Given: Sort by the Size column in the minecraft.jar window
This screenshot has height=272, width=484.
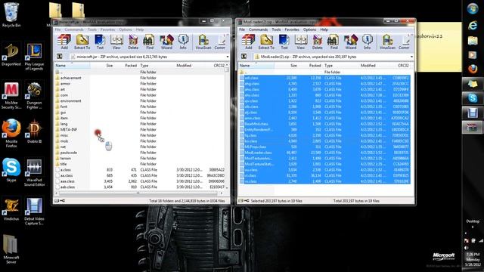Looking at the screenshot, I should point(102,66).
